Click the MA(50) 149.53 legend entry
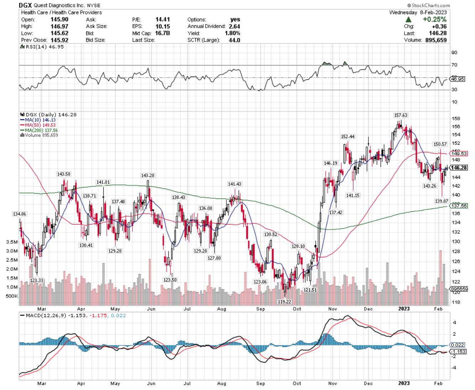This screenshot has width=475, height=390. (x=38, y=125)
